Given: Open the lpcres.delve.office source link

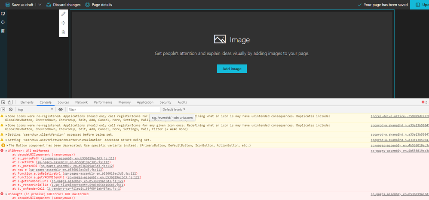Looking at the screenshot, I should tap(400, 116).
